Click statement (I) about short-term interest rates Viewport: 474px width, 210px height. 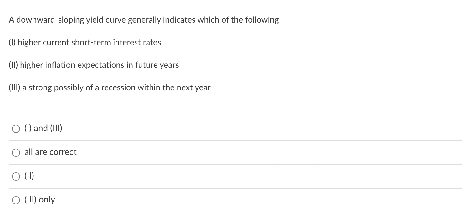click(85, 43)
